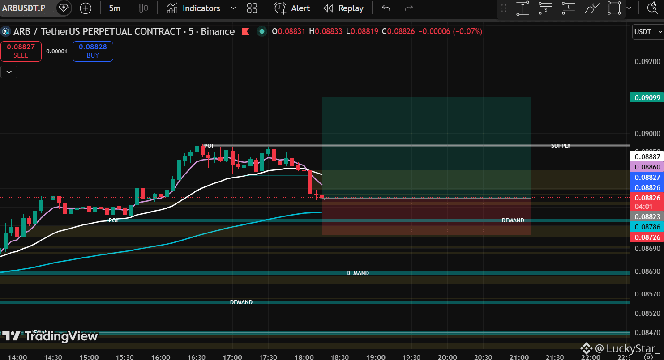Screen dimensions: 664x360
Task: Click the red 0.08726 price label
Action: [647, 237]
